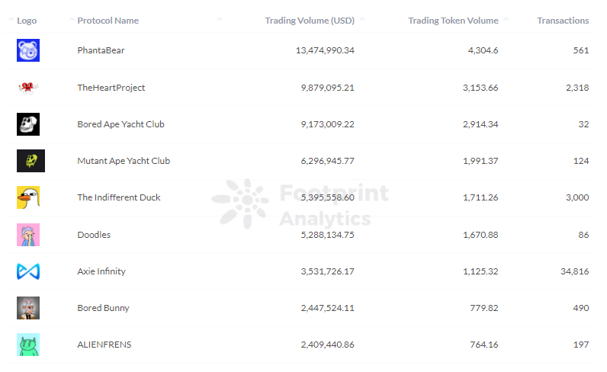This screenshot has width=607, height=372.
Task: Sort by Logo column arrow
Action: point(11,19)
